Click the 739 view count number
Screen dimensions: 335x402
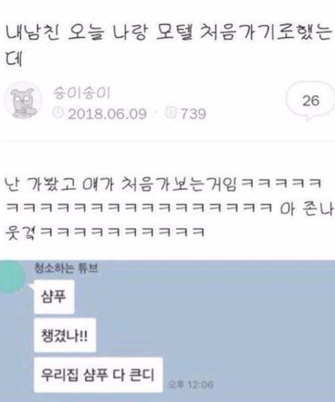[193, 114]
